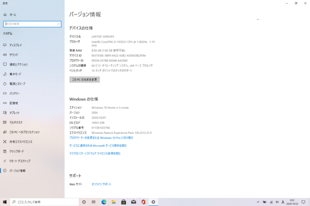Click the プロダクト ID value 00356-05788
Viewport: 310px width, 206px height.
(x=110, y=61)
